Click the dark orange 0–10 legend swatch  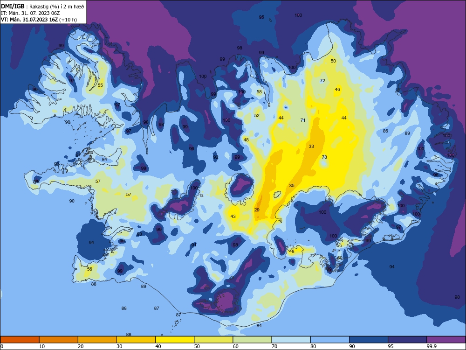[20, 340]
